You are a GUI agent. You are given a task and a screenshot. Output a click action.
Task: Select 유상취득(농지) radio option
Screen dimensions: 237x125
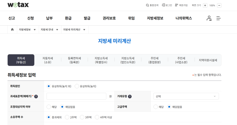77,86
